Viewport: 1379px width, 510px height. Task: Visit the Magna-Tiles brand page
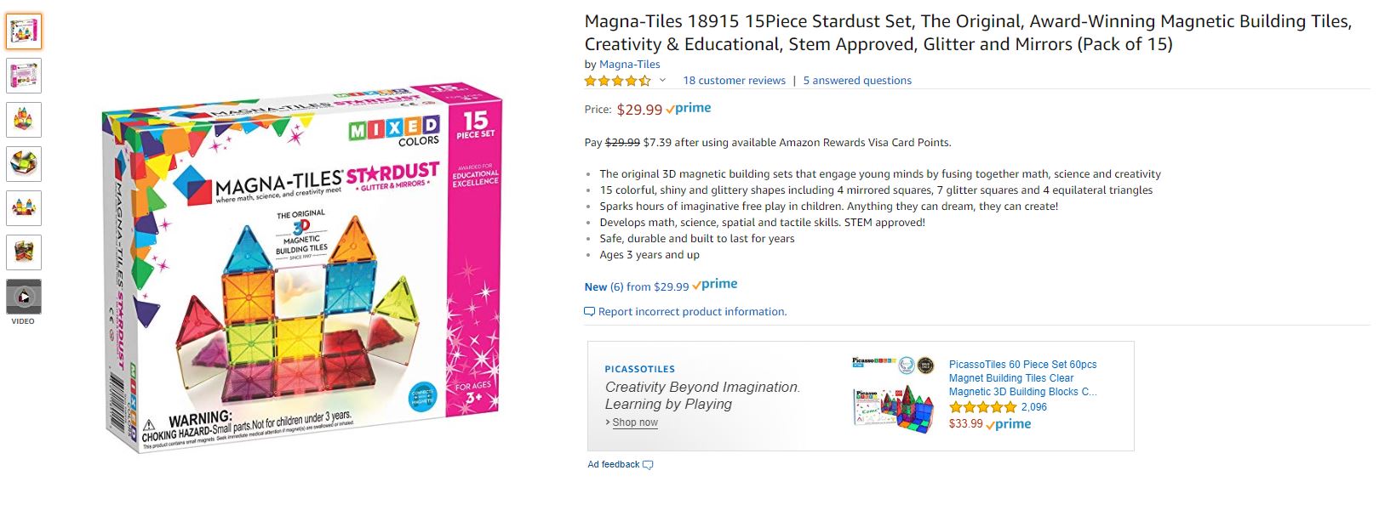point(629,64)
